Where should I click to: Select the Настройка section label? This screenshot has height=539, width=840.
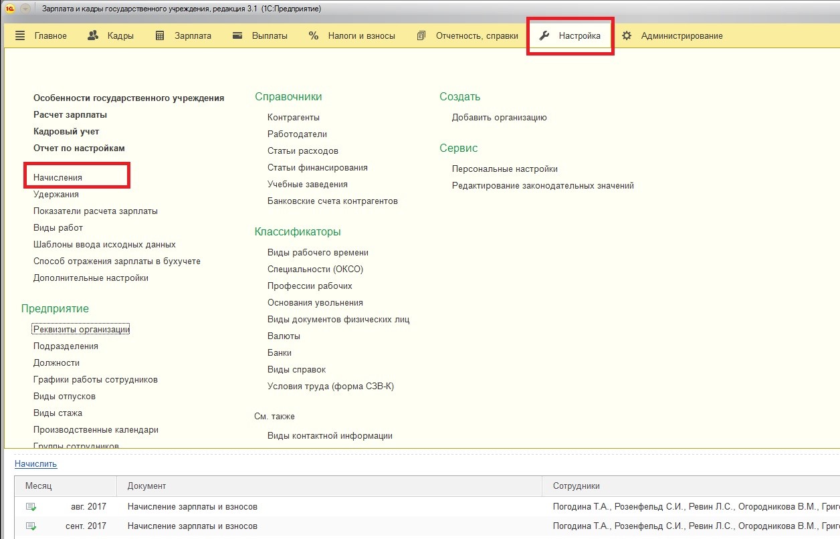[x=580, y=36]
